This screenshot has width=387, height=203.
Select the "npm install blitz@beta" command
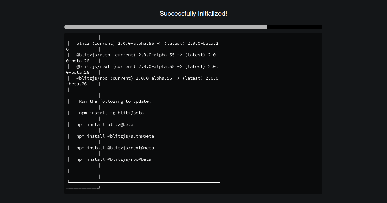point(104,124)
